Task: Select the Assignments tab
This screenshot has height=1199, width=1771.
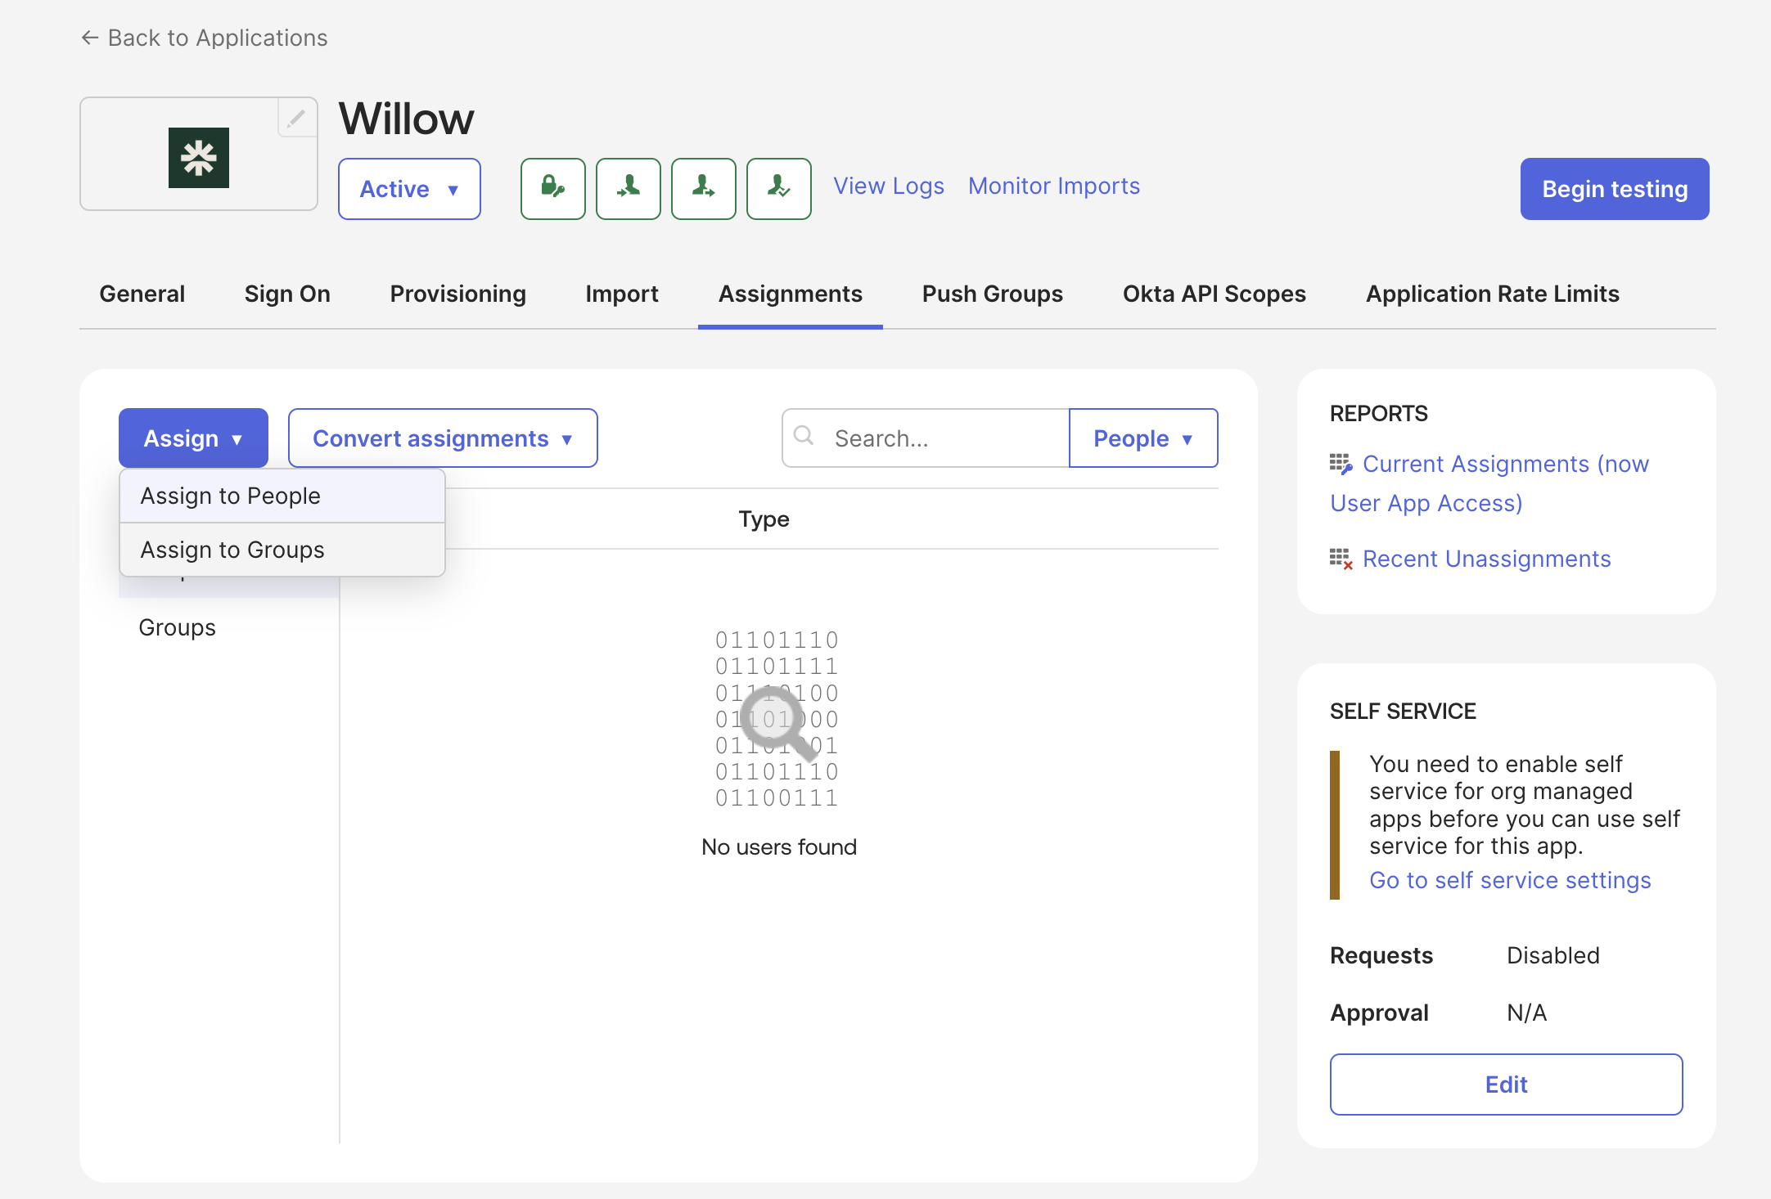Action: 791,294
